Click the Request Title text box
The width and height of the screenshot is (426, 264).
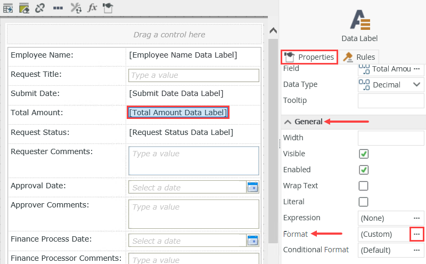[x=194, y=75]
